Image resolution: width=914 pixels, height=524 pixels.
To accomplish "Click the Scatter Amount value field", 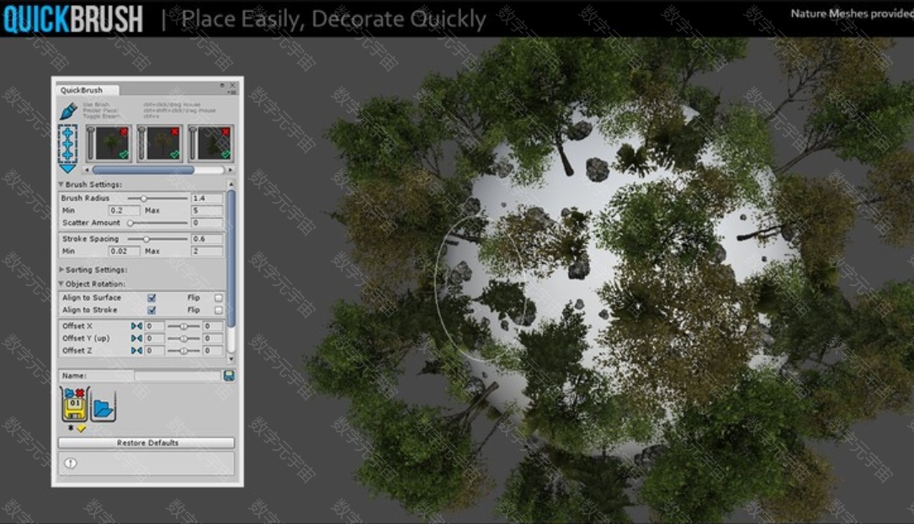I will pyautogui.click(x=207, y=223).
